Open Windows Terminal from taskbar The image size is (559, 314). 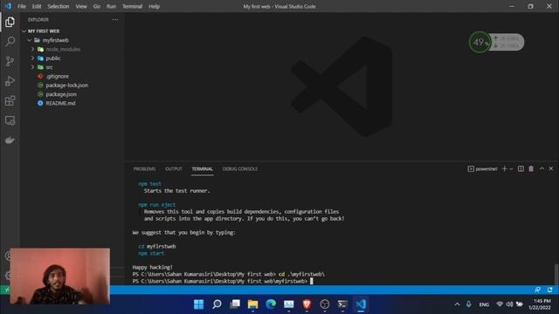coord(342,304)
